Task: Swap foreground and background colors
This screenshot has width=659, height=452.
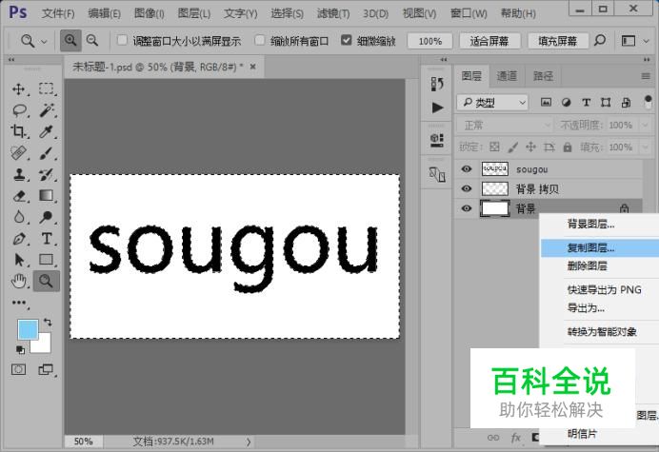Action: [x=48, y=323]
